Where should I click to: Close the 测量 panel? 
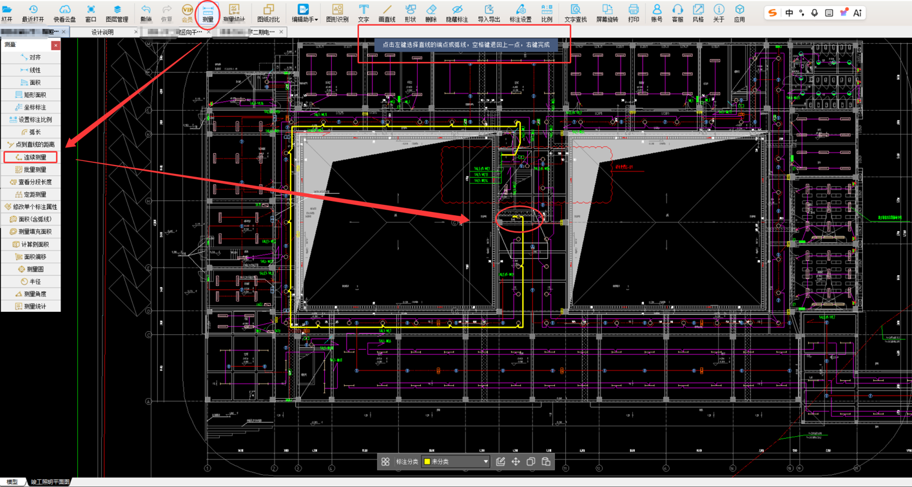pyautogui.click(x=55, y=45)
